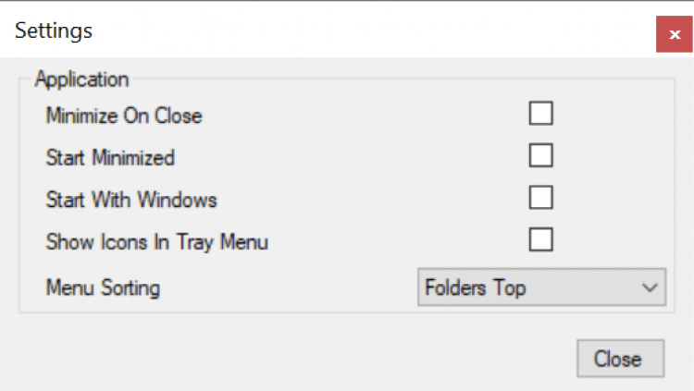Click the Menu Sorting label

[103, 287]
